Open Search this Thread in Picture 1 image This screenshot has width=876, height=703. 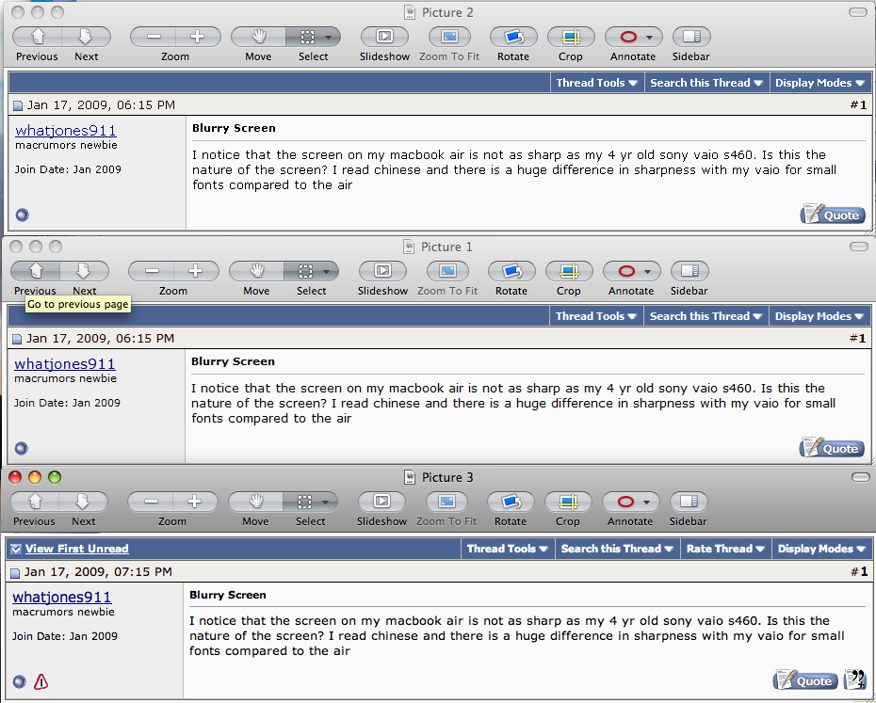(x=706, y=316)
